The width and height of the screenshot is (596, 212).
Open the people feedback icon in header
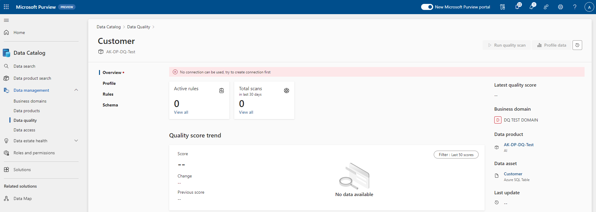point(546,7)
